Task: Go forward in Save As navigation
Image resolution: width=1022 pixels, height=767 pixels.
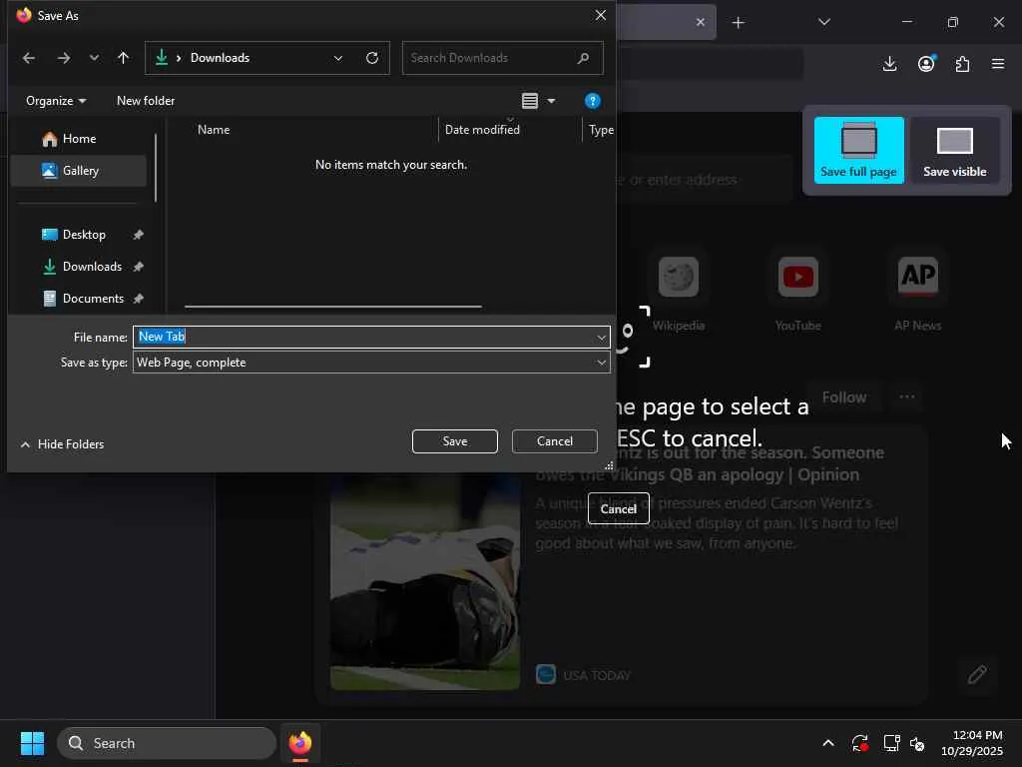Action: [x=63, y=58]
